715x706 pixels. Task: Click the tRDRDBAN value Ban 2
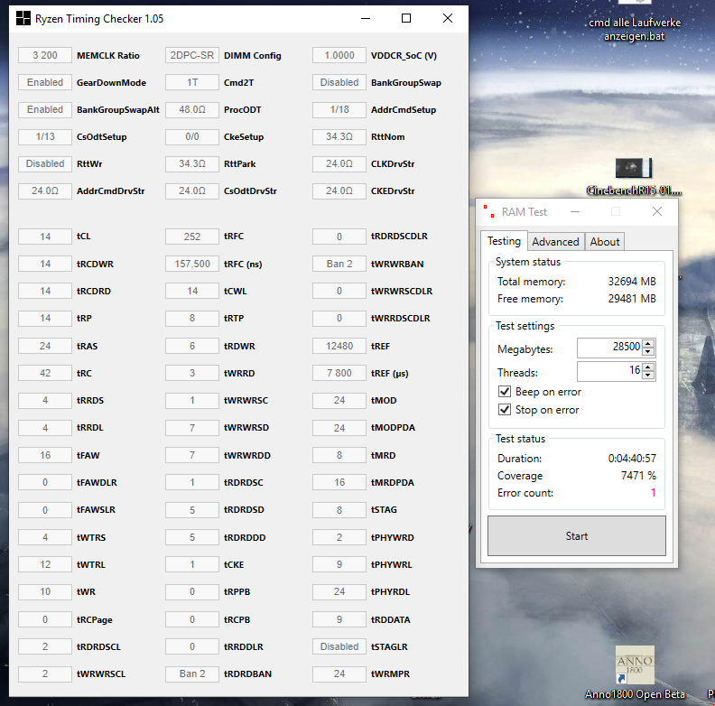(x=192, y=673)
